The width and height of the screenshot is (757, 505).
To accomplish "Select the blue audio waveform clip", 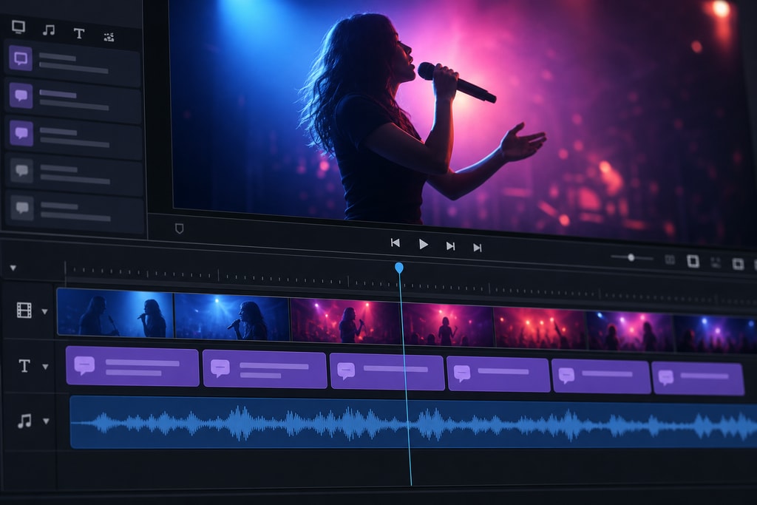I will click(413, 424).
